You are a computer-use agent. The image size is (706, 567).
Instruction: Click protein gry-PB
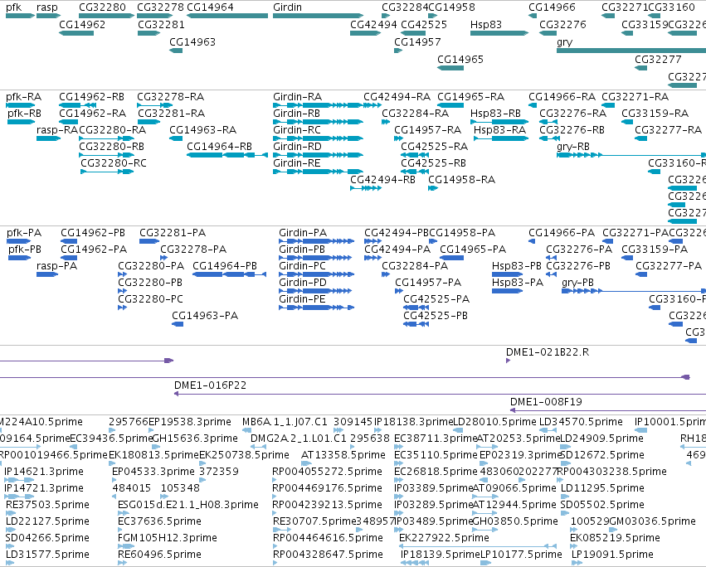(577, 283)
